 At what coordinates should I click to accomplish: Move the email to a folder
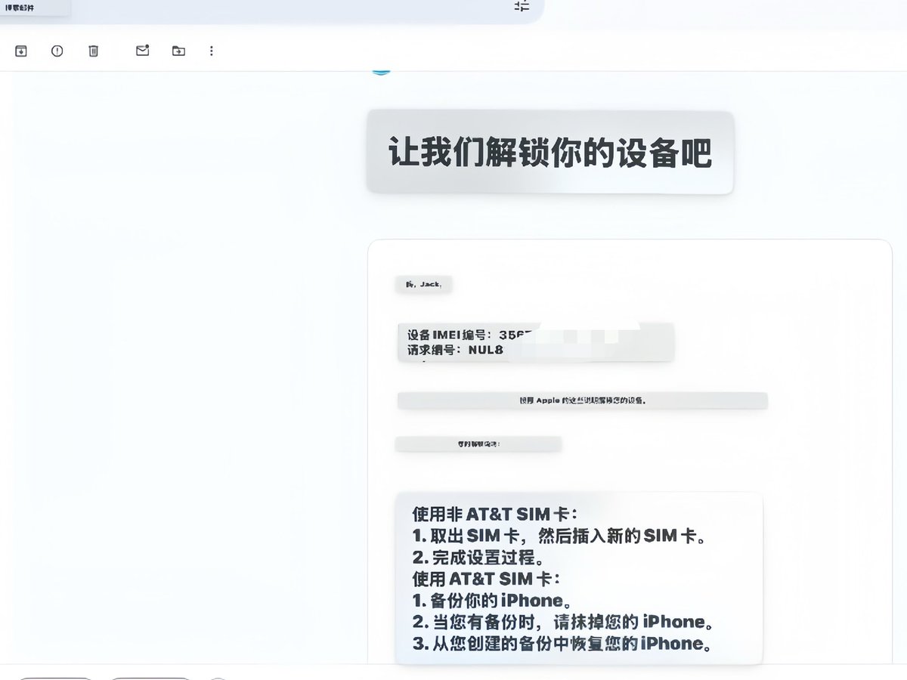click(x=178, y=51)
